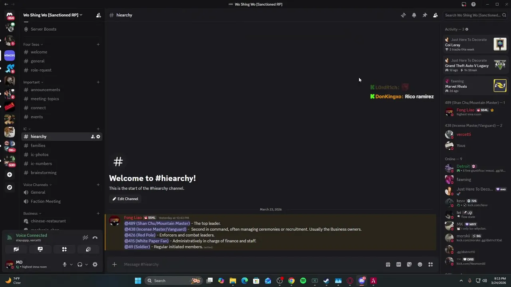Click invite icon on hiearchy channel
Image resolution: width=511 pixels, height=287 pixels.
tap(93, 137)
